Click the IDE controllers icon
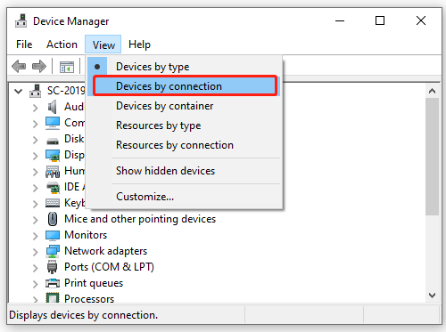Image resolution: width=446 pixels, height=332 pixels. (x=53, y=187)
